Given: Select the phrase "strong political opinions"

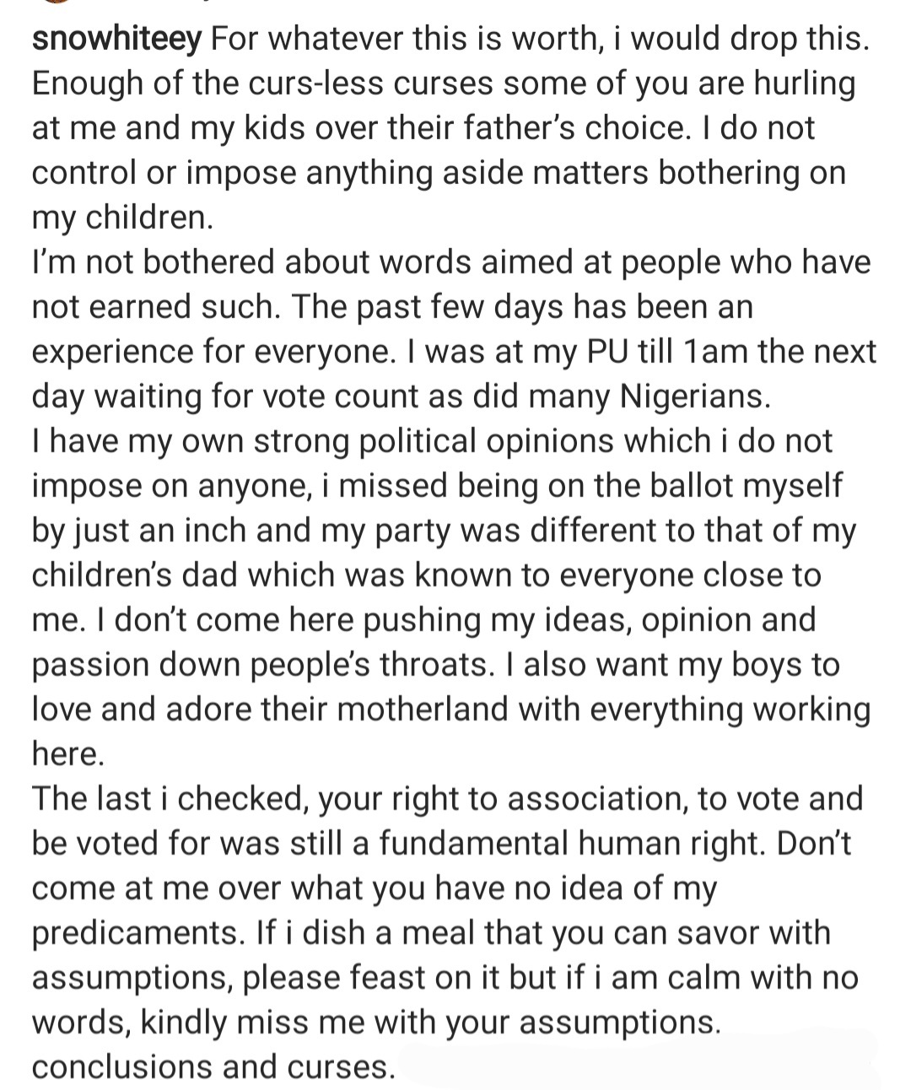Looking at the screenshot, I should coord(436,441).
